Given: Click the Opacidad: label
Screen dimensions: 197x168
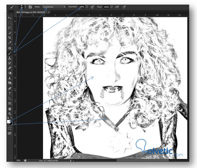Looking at the screenshot, I should pyautogui.click(x=73, y=7).
